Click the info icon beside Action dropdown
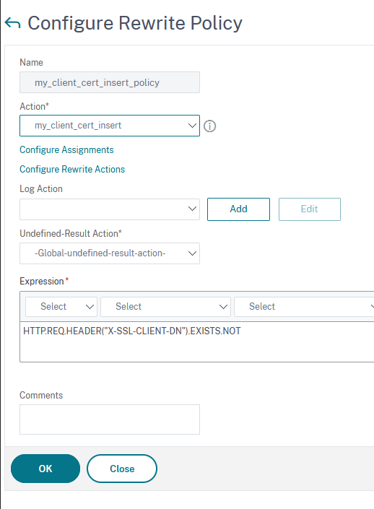Viewport: 374px width, 509px height. point(209,126)
